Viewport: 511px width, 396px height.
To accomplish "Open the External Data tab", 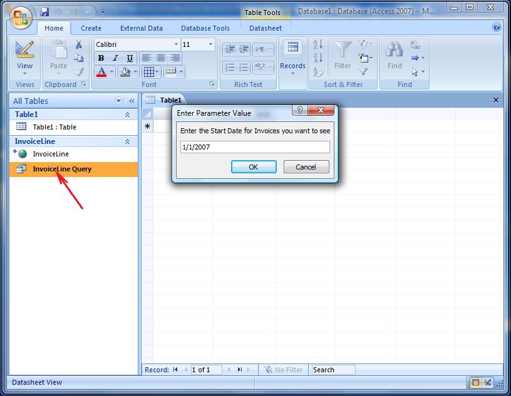I will tap(141, 28).
